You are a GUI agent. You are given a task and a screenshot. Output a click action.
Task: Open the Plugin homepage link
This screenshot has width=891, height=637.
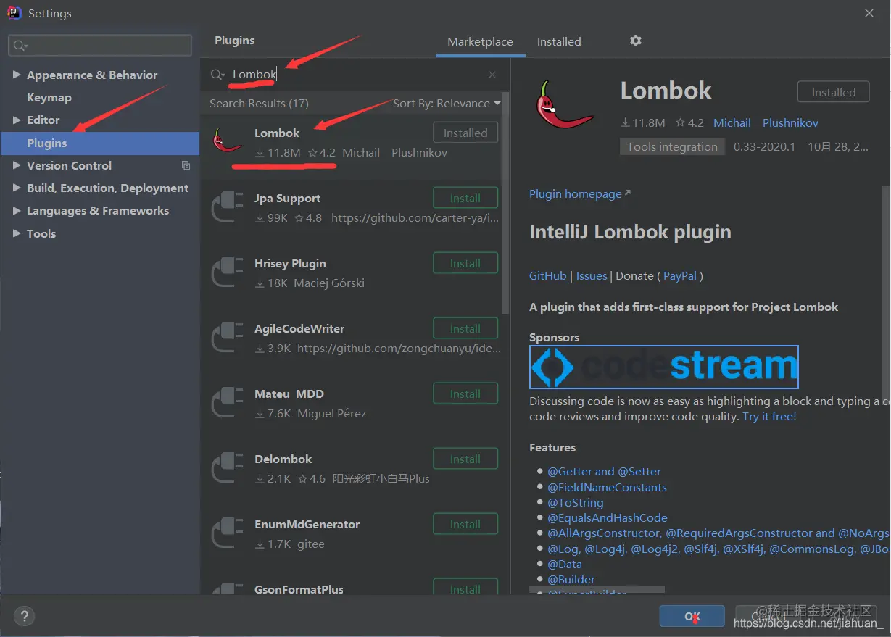pyautogui.click(x=580, y=193)
